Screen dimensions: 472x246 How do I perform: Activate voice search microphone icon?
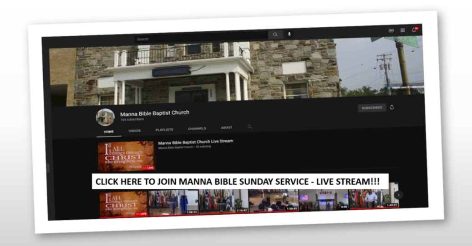289,34
